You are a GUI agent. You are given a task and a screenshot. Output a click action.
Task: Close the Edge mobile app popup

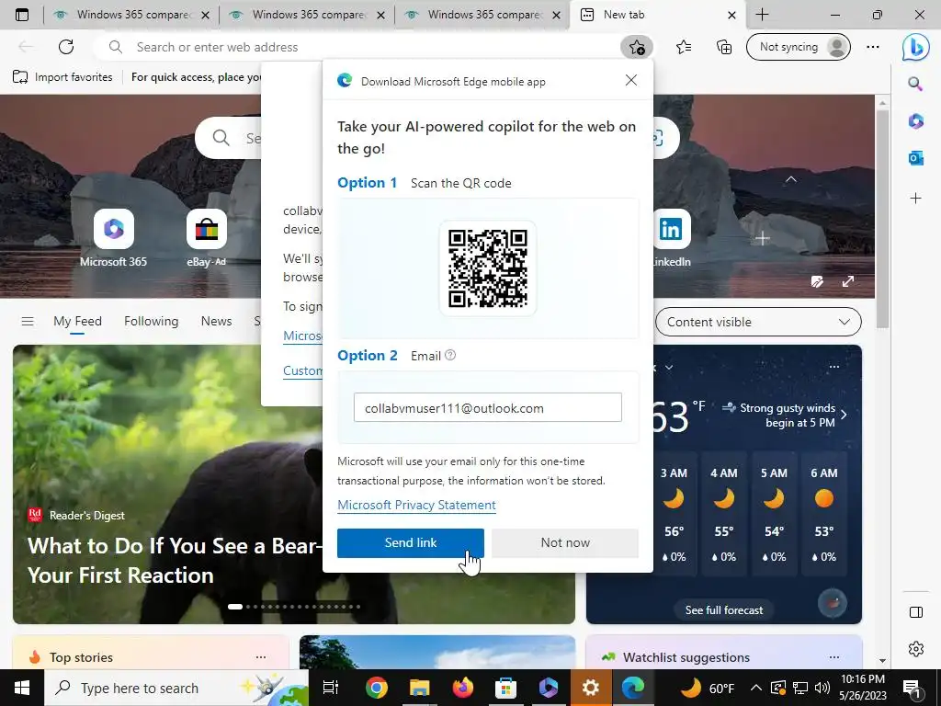[630, 81]
